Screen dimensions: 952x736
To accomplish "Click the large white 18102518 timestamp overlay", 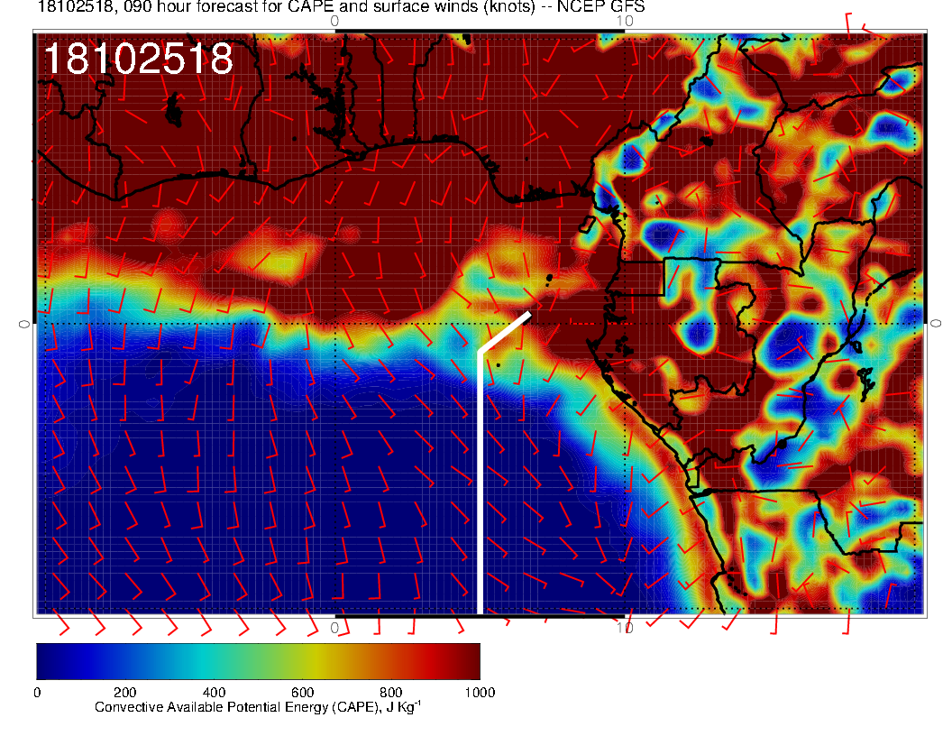I will [138, 60].
